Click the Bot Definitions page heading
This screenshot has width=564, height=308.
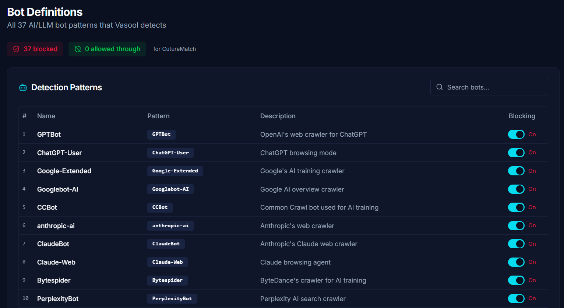tap(45, 12)
